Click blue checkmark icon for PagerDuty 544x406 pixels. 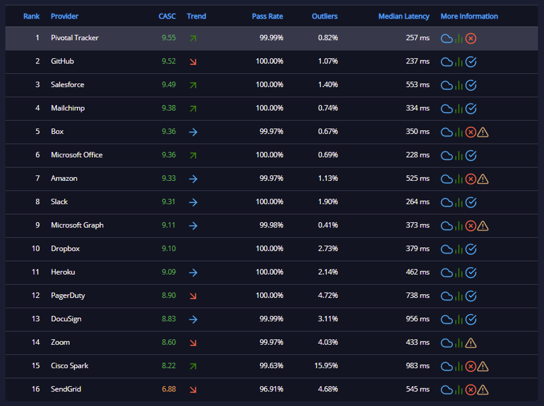click(471, 296)
